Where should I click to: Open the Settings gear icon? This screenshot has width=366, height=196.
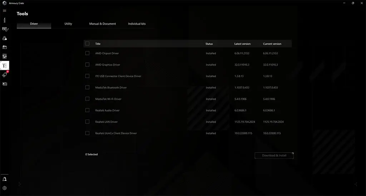5,188
